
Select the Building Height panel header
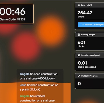click(x=90, y=35)
